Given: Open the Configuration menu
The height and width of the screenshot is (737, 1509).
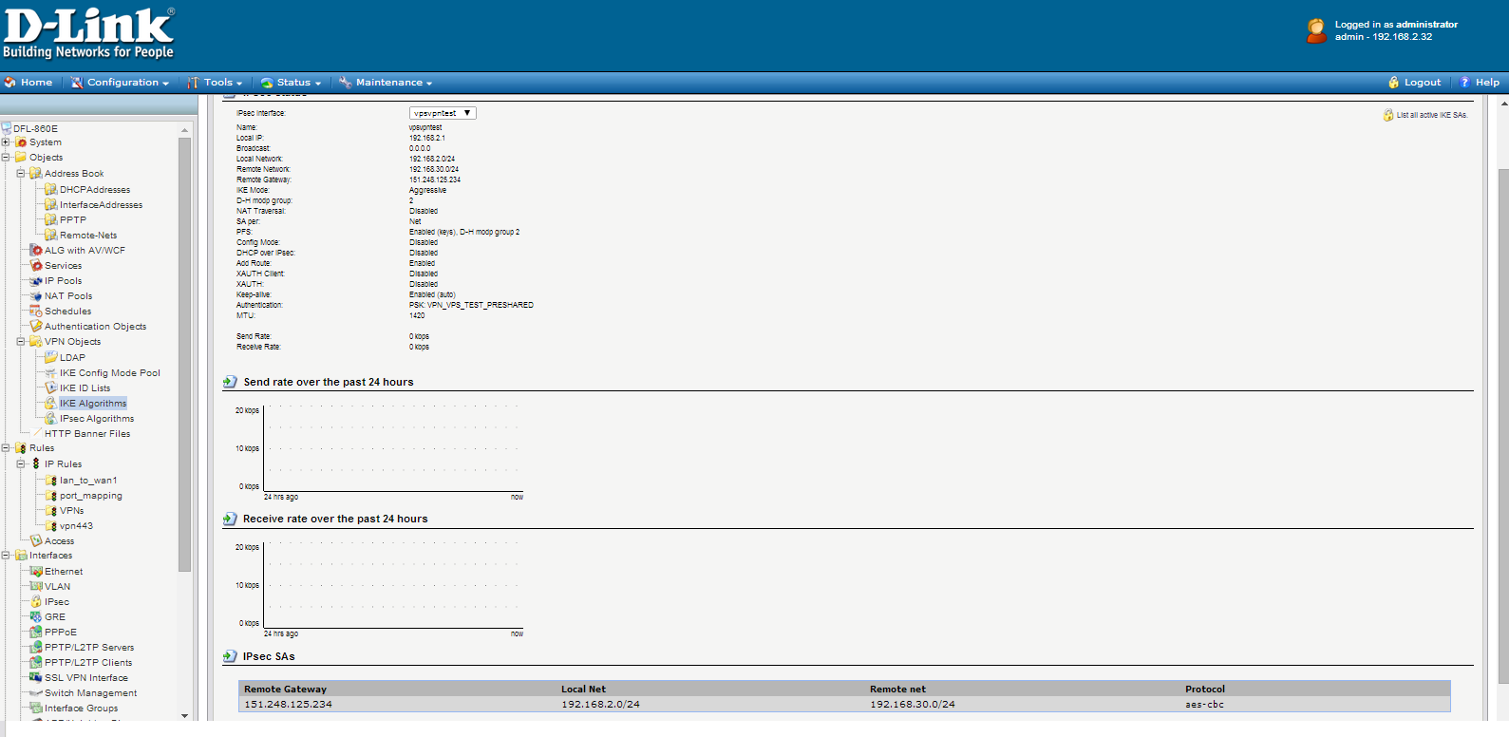Looking at the screenshot, I should pos(122,83).
